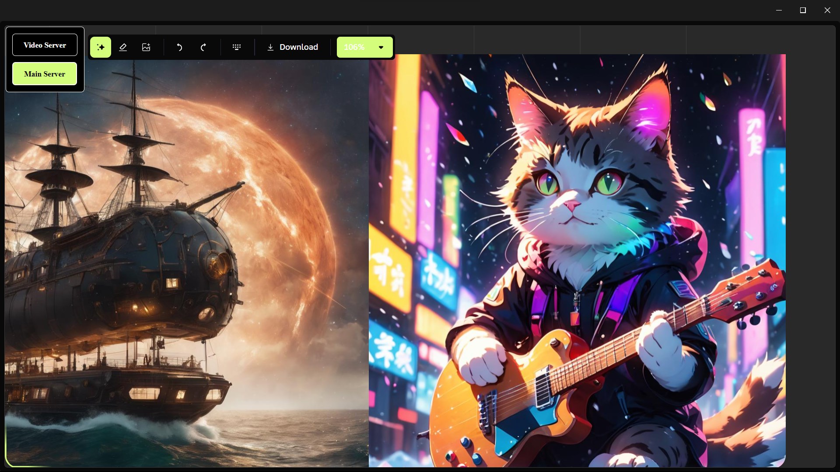The width and height of the screenshot is (840, 472).
Task: Switch to the Video Server
Action: coord(45,45)
